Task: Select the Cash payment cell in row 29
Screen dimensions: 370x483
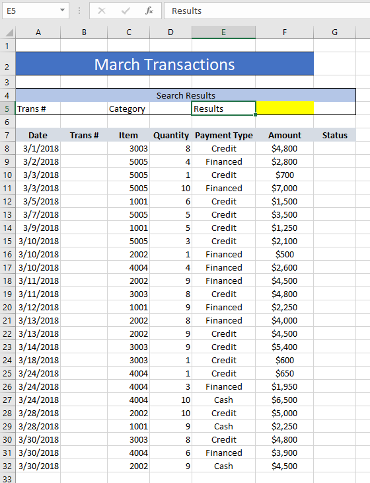Action: (x=223, y=427)
